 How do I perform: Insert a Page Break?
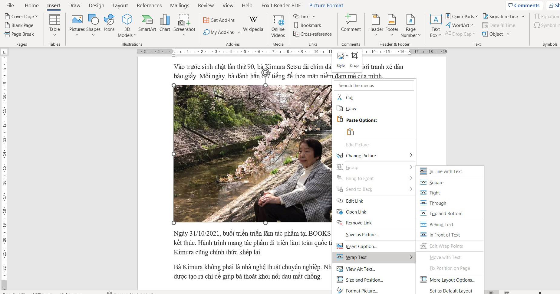point(19,34)
